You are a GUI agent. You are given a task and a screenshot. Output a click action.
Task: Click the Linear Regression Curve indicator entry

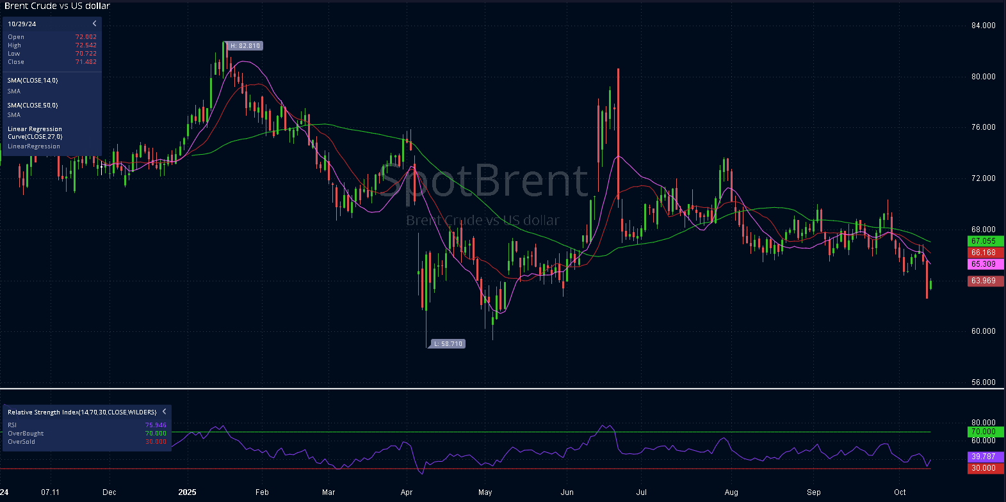pyautogui.click(x=35, y=132)
